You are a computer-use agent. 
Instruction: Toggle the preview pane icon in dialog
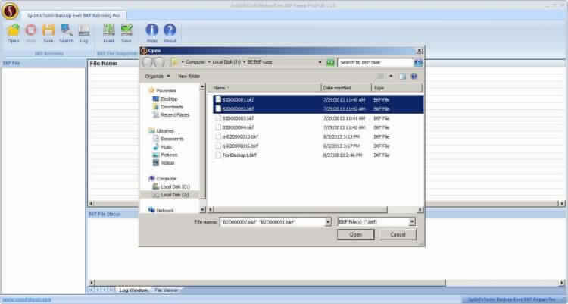tap(402, 76)
